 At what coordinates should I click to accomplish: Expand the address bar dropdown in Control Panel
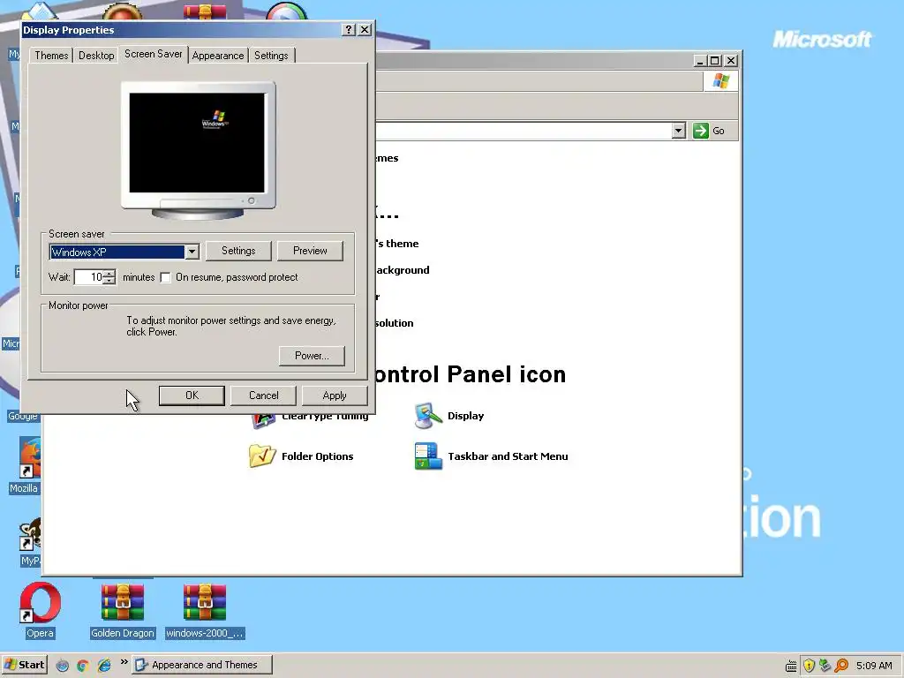(x=679, y=131)
